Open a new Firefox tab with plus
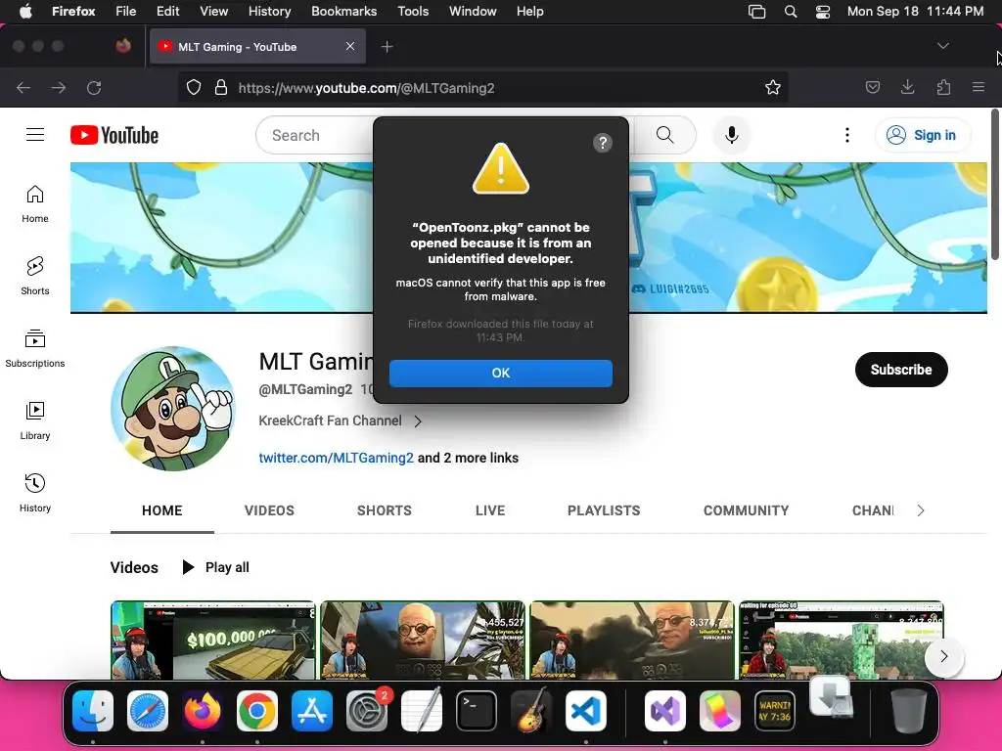 pos(387,47)
